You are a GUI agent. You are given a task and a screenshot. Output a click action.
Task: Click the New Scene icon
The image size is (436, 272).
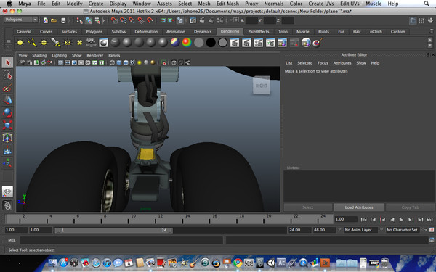45,20
